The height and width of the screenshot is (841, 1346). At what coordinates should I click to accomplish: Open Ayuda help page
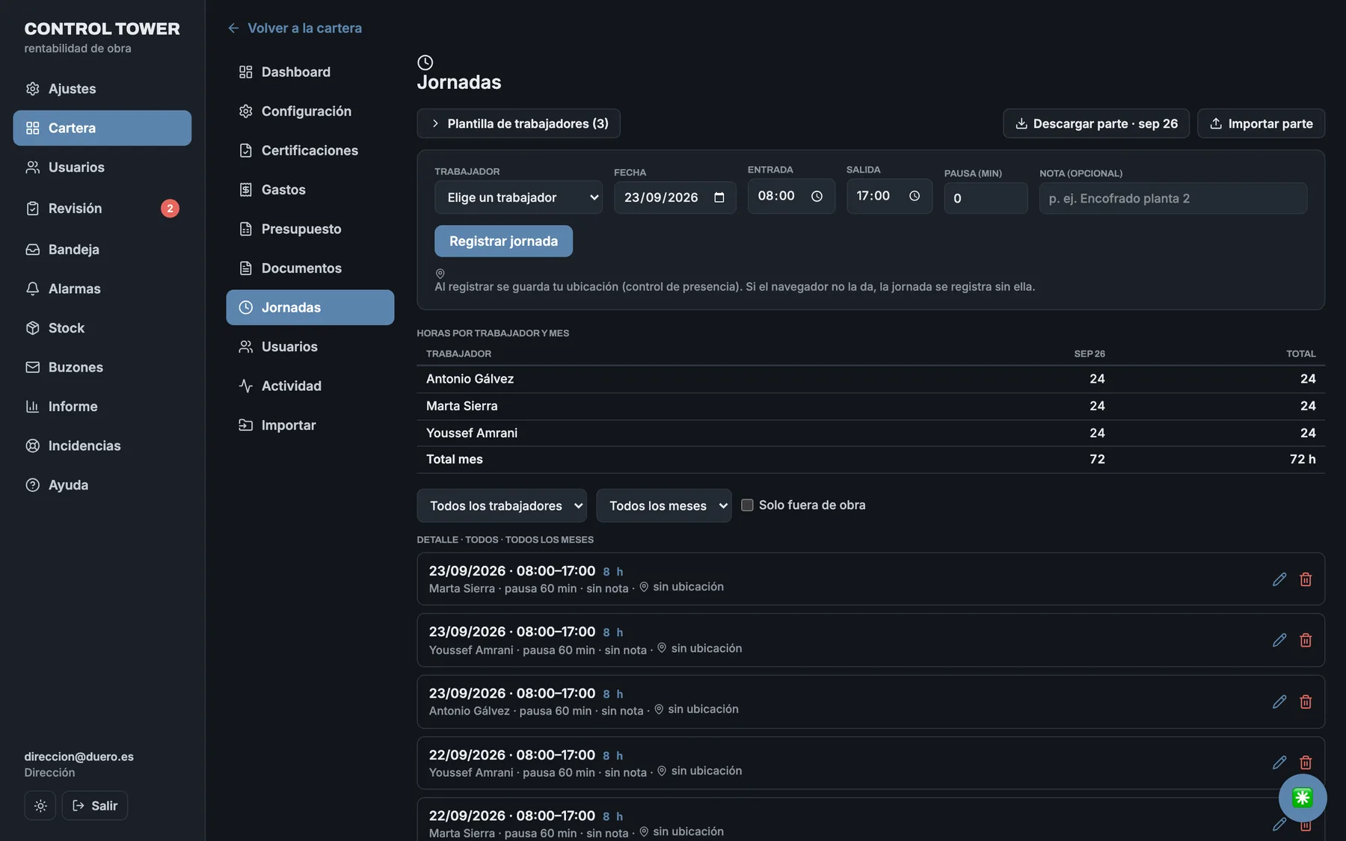(102, 485)
